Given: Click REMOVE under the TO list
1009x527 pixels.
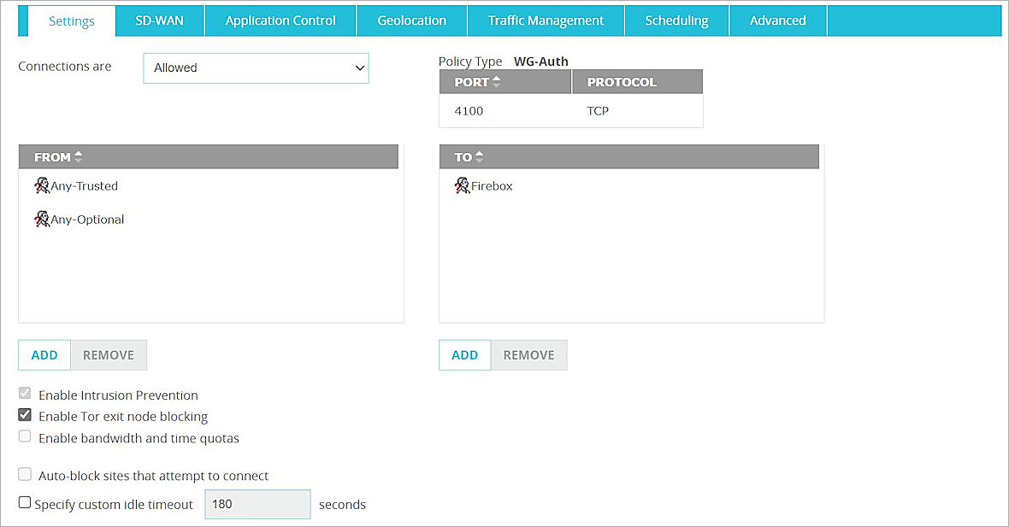Looking at the screenshot, I should point(528,354).
